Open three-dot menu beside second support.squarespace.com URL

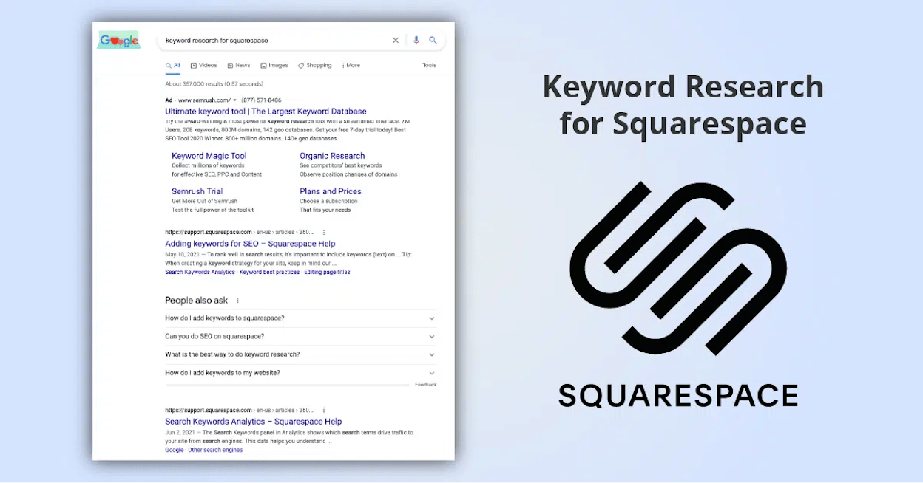point(323,410)
